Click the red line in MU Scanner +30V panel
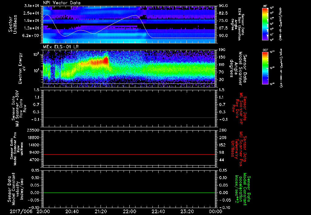Viewport: 311px width, 215px height. point(129,118)
